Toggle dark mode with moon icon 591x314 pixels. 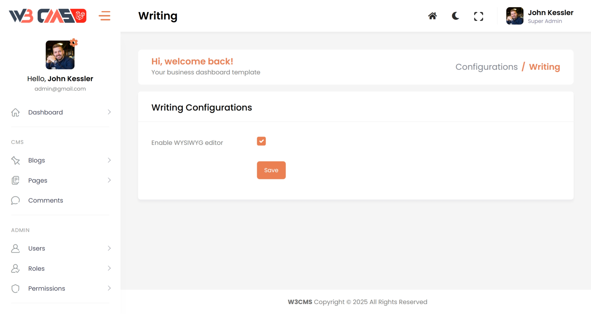[455, 16]
